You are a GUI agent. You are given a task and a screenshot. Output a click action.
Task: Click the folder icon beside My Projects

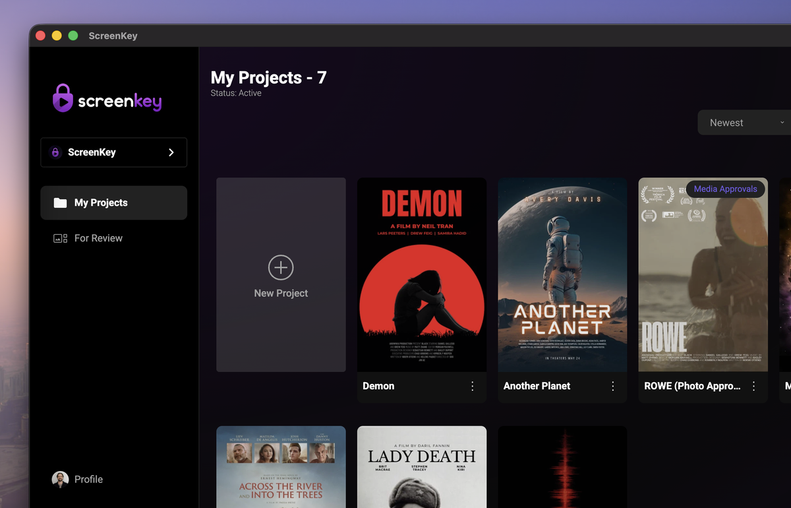click(60, 203)
